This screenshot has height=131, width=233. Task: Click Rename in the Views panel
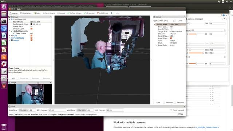pos(180,103)
